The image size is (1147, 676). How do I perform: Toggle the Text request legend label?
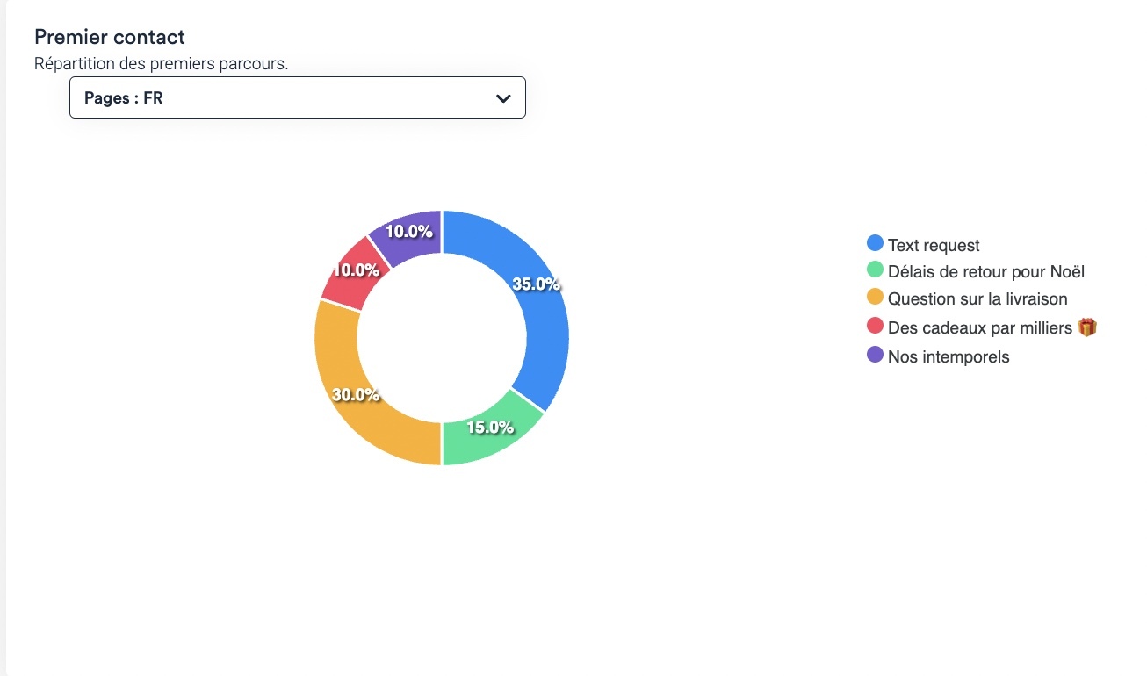pyautogui.click(x=934, y=245)
